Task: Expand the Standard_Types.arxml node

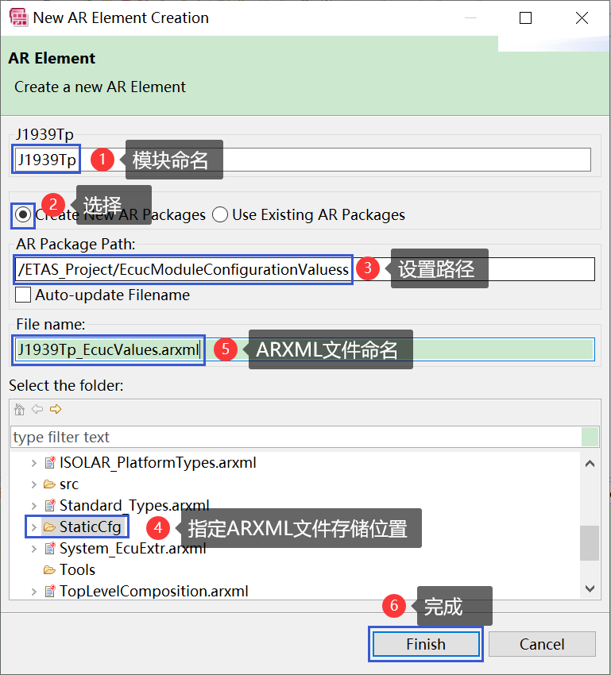Action: pos(34,505)
